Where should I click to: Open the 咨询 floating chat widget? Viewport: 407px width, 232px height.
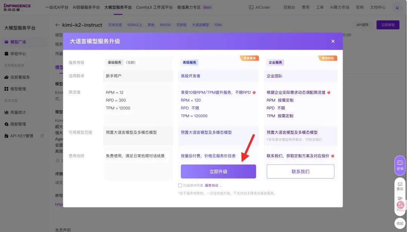tap(400, 165)
